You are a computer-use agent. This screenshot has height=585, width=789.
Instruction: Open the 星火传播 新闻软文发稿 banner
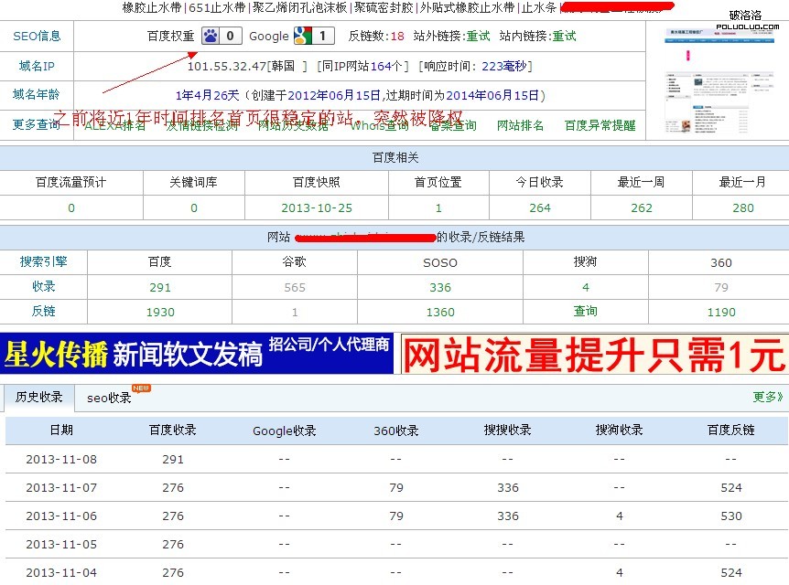tap(196, 354)
